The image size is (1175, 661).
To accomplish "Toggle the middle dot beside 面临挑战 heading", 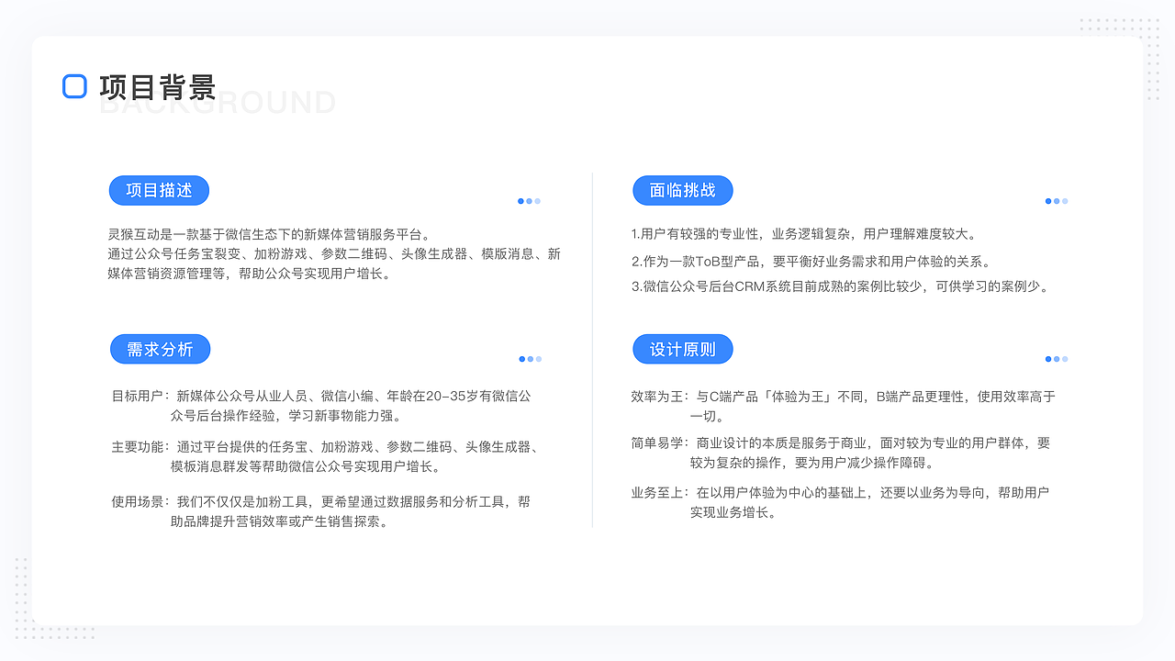I will pyautogui.click(x=1056, y=201).
